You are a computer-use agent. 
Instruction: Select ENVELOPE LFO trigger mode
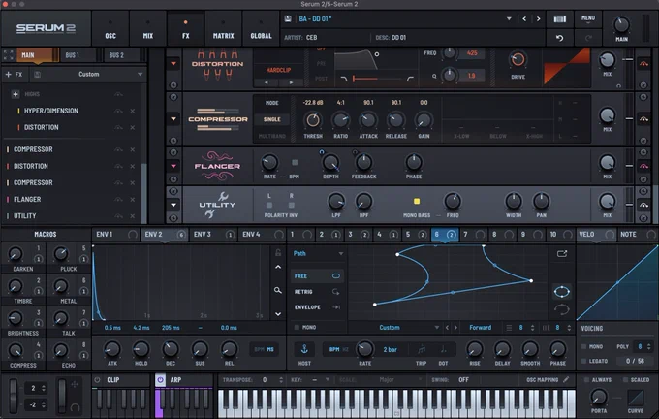coord(317,307)
